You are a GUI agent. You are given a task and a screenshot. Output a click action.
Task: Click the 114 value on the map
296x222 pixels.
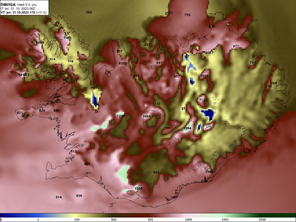click(x=52, y=59)
